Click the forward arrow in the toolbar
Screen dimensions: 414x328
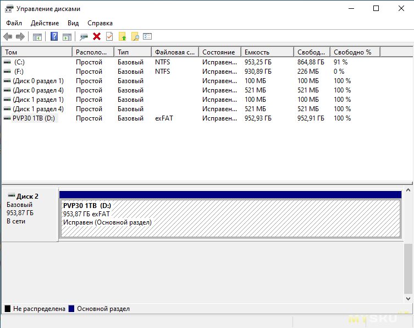coord(20,37)
